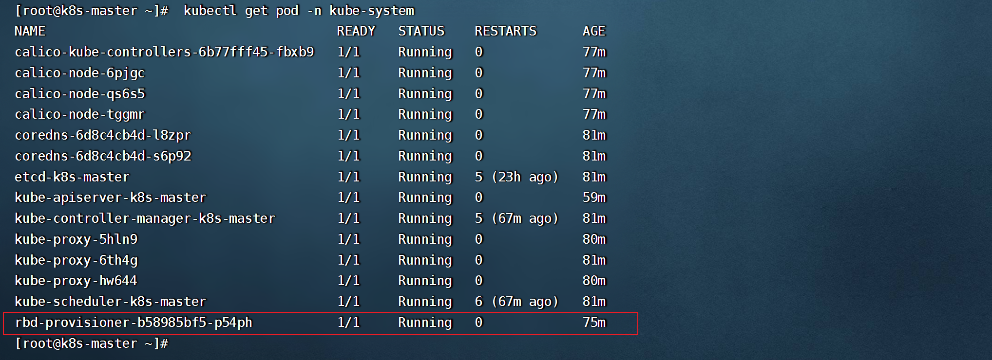Select calico-kube-controllers-6b77fff45-fbxb9 pod name
The height and width of the screenshot is (360, 992).
pyautogui.click(x=164, y=52)
